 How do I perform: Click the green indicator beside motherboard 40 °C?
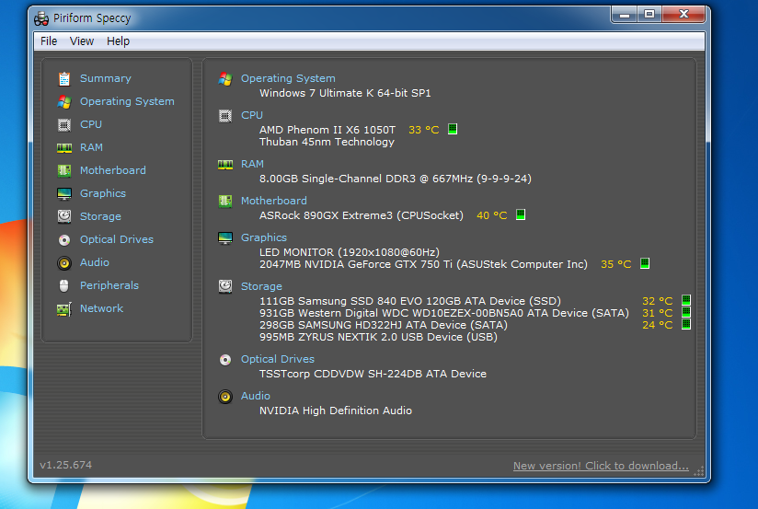click(521, 214)
